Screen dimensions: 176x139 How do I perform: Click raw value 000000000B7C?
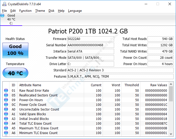point(156,124)
